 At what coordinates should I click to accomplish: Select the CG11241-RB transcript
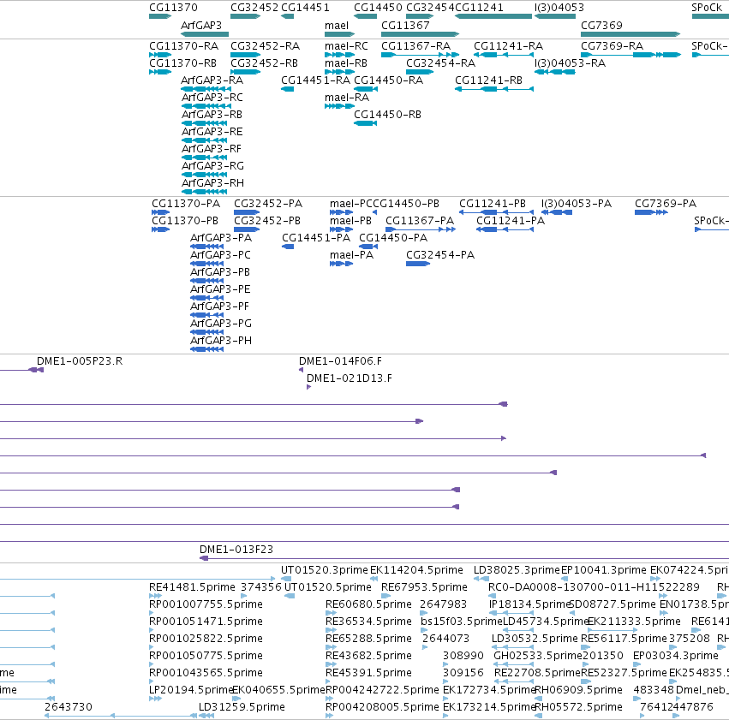[494, 89]
